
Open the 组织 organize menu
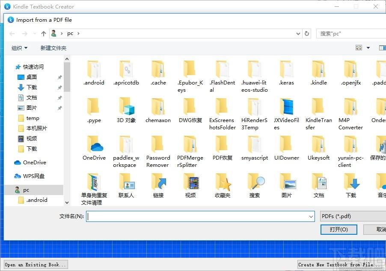[x=19, y=48]
